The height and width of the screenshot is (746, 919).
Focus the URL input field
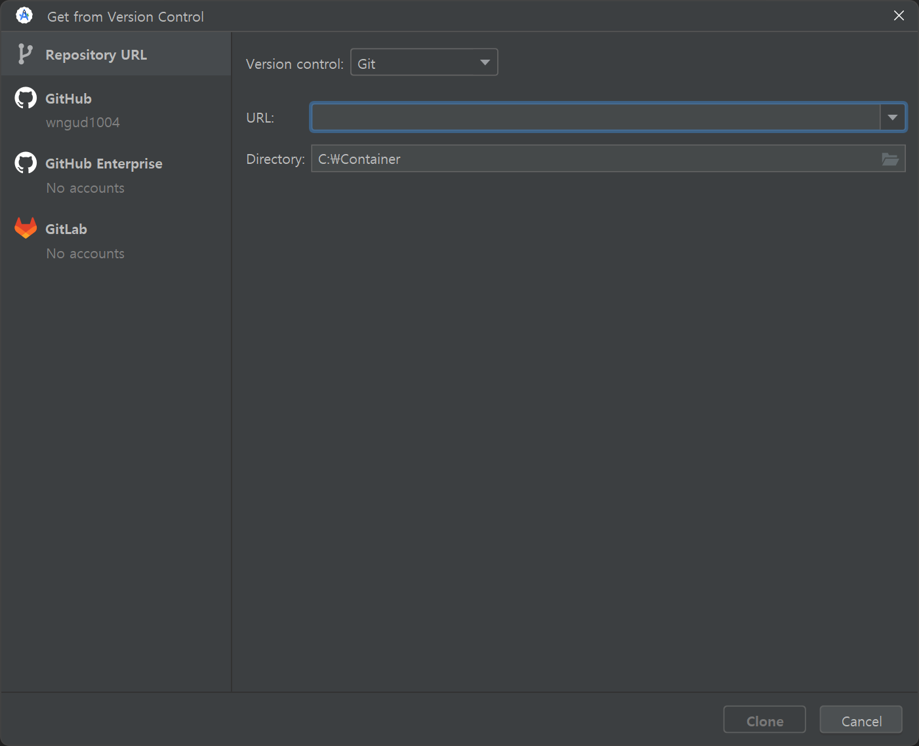click(595, 117)
